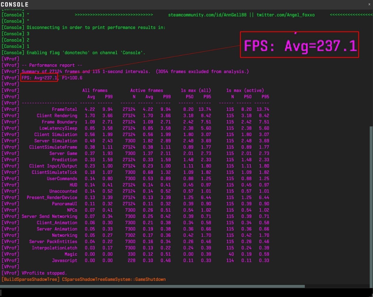Click the 'VProfLite stopped.' line
Image resolution: width=373 pixels, height=297 pixels.
(44, 273)
